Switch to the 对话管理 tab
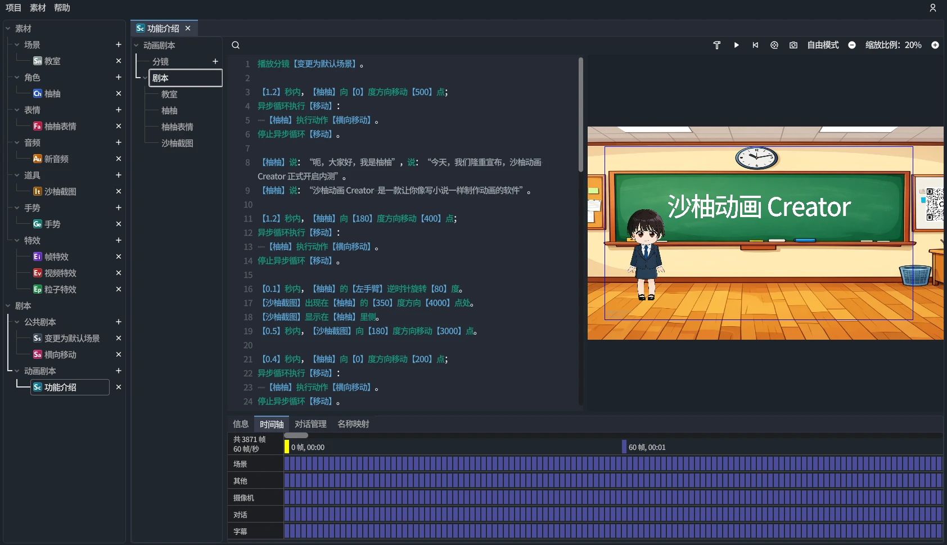 310,424
